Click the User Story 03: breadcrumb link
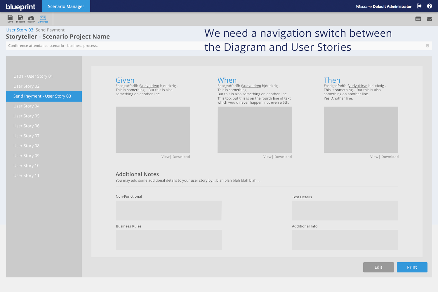Screen dimensions: 438x292 point(20,30)
